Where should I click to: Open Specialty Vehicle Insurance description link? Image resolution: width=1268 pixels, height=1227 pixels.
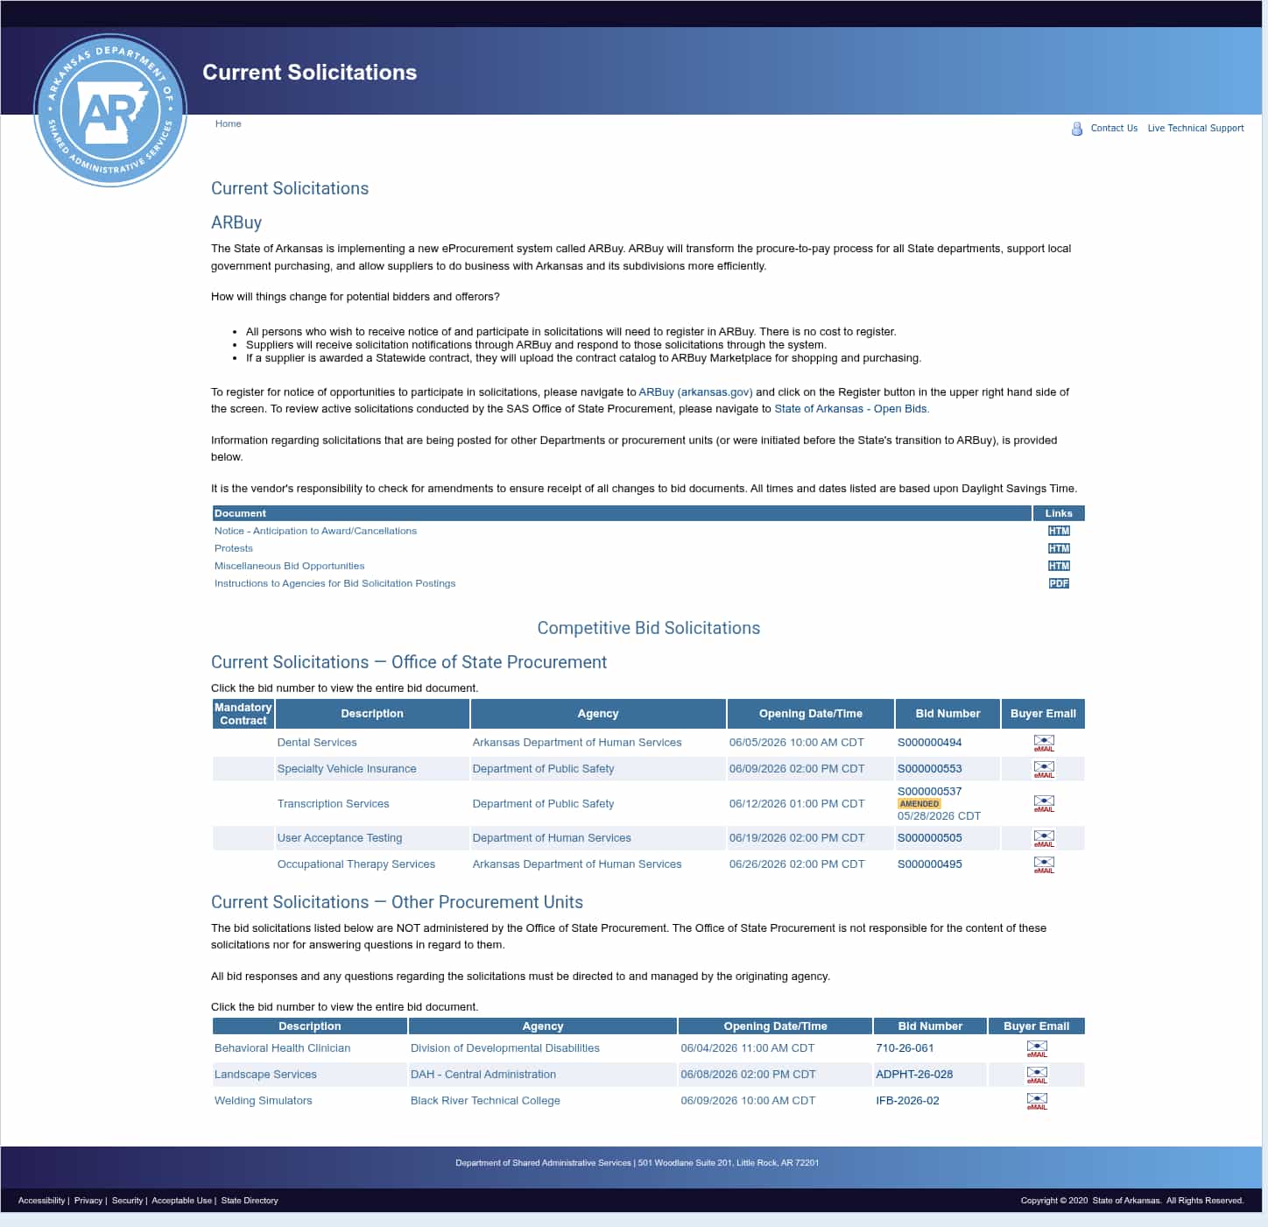pos(347,769)
